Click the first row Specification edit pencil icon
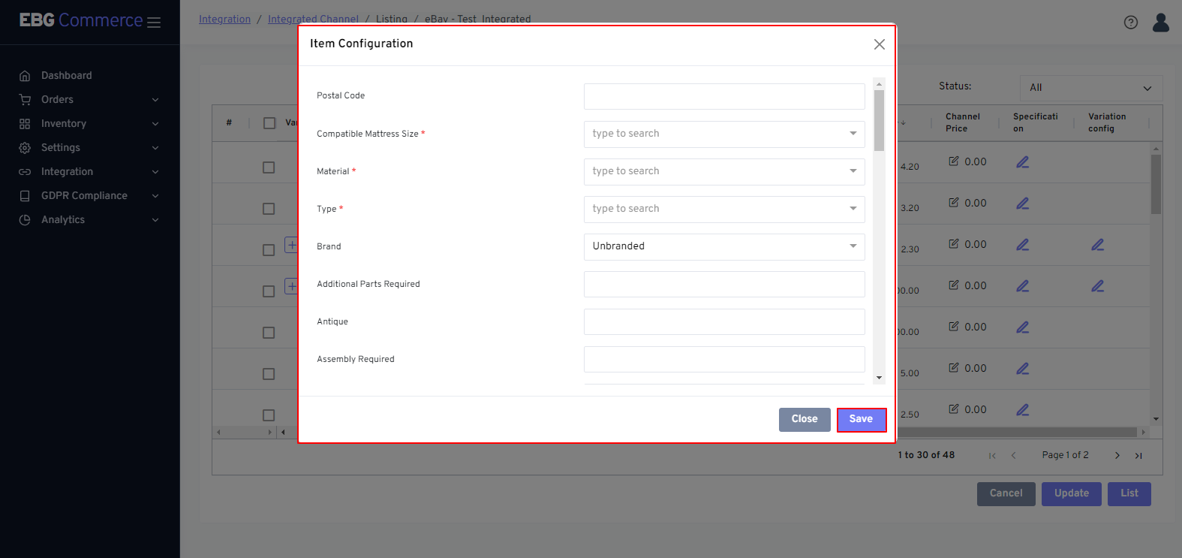1182x558 pixels. pos(1022,162)
